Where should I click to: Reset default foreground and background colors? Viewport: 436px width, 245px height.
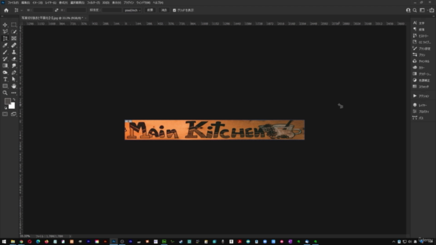[x=5, y=108]
